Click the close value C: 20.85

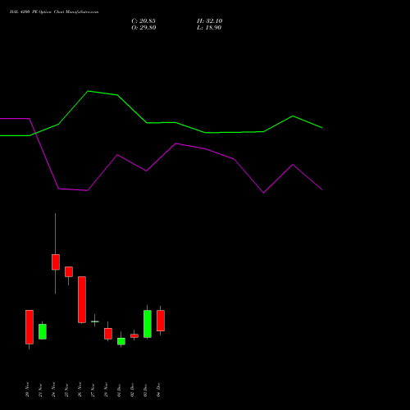coord(143,21)
